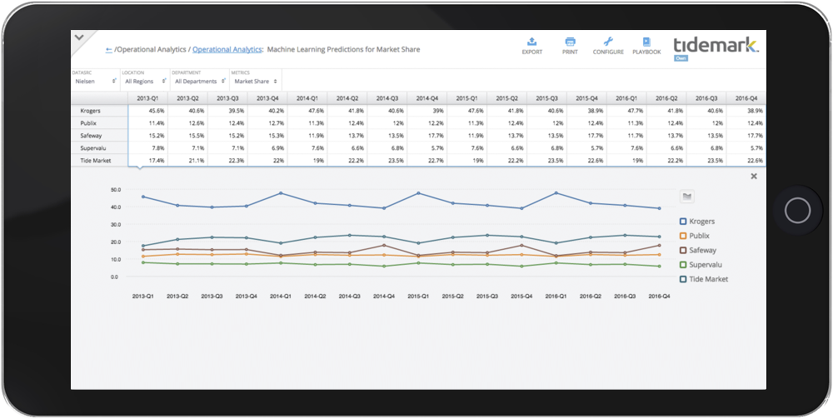
Task: Select the 2014-Q4 column header
Action: [x=426, y=99]
